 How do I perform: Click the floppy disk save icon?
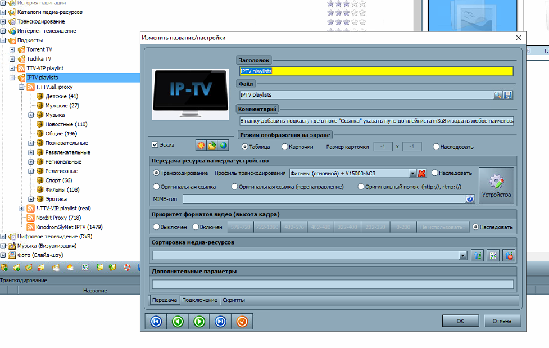click(x=508, y=96)
